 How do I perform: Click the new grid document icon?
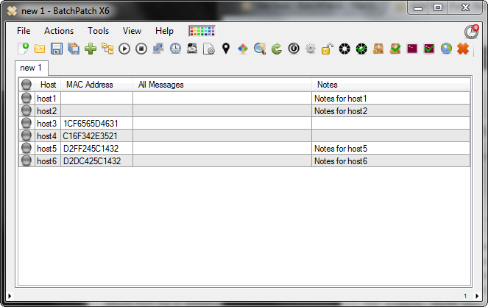tap(23, 49)
